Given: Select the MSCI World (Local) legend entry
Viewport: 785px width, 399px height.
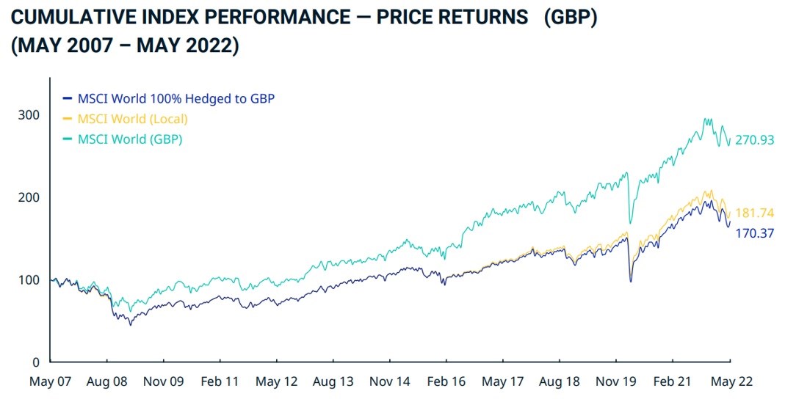Looking at the screenshot, I should coord(131,119).
